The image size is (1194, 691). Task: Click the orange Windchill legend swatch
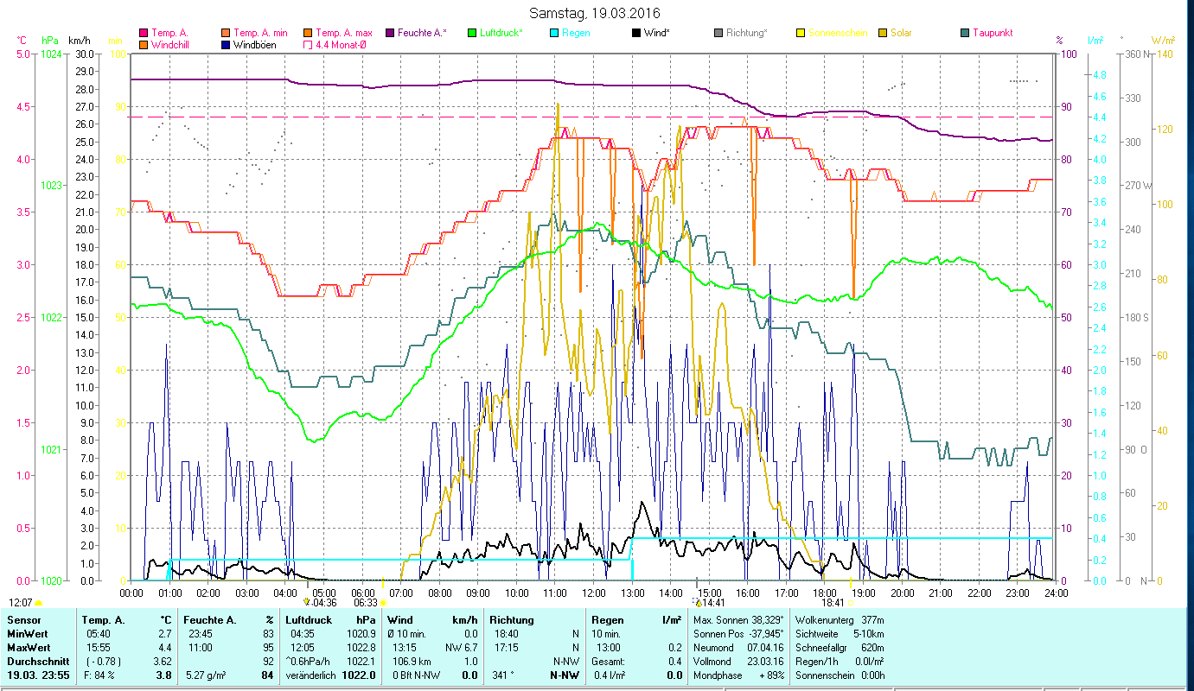144,44
